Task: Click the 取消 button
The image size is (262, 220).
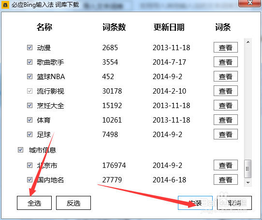Action: pos(234,203)
